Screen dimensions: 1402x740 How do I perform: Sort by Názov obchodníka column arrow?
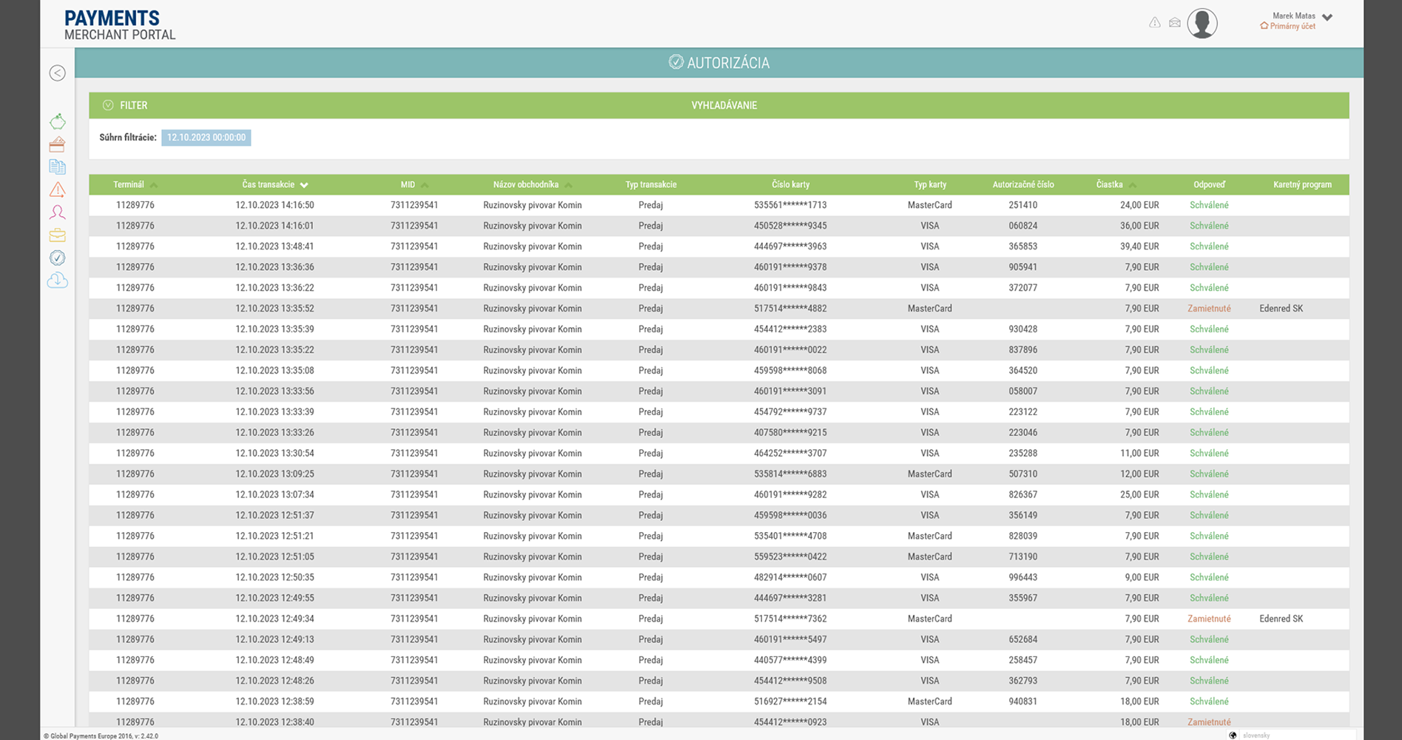point(568,185)
